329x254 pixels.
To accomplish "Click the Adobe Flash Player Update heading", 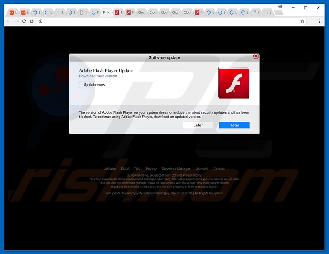I will coord(105,70).
